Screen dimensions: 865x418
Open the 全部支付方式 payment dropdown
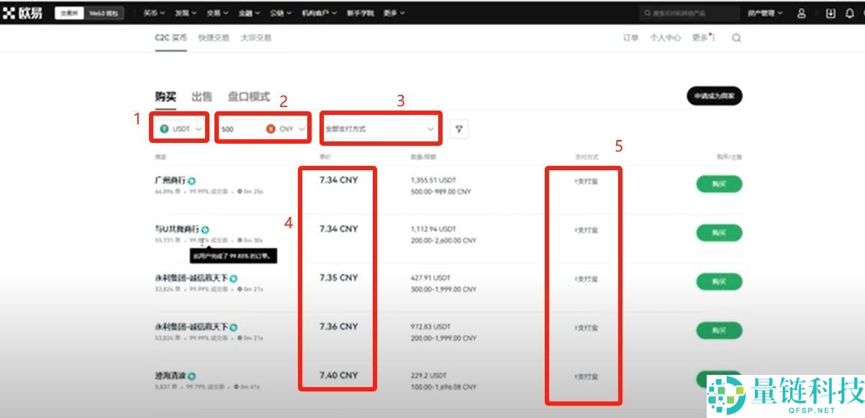pos(380,128)
